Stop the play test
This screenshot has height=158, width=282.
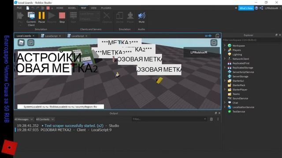click(x=62, y=16)
